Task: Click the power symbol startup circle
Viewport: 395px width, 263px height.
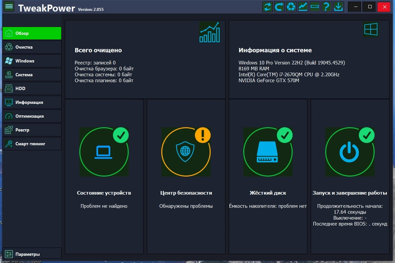Action: (x=350, y=152)
